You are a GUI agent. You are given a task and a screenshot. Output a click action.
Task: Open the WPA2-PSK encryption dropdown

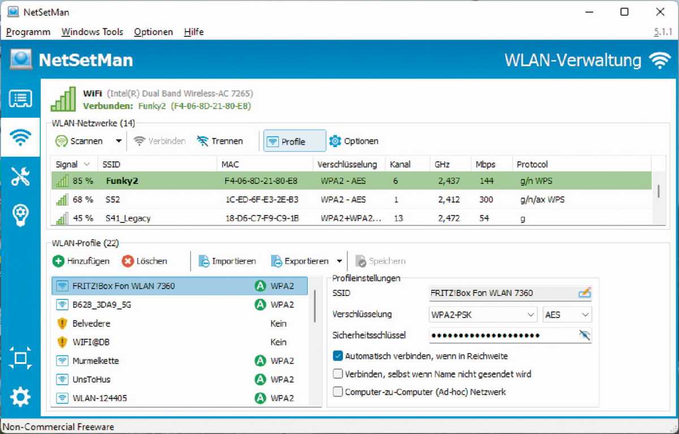(x=483, y=315)
